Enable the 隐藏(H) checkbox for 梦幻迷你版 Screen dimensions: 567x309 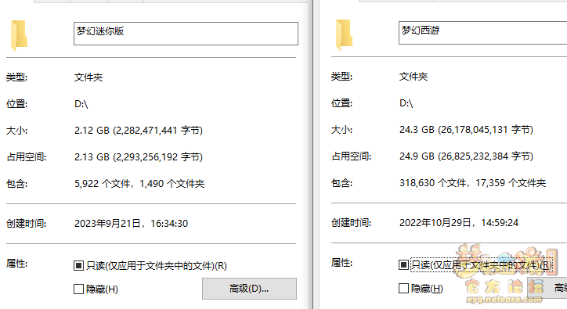[x=78, y=289]
